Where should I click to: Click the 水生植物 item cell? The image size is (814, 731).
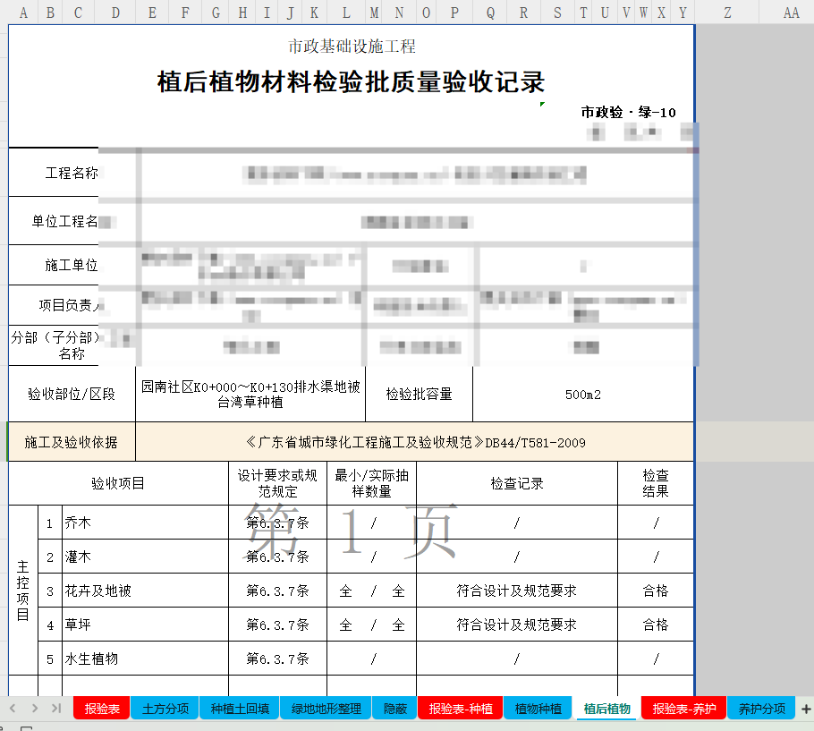point(144,659)
